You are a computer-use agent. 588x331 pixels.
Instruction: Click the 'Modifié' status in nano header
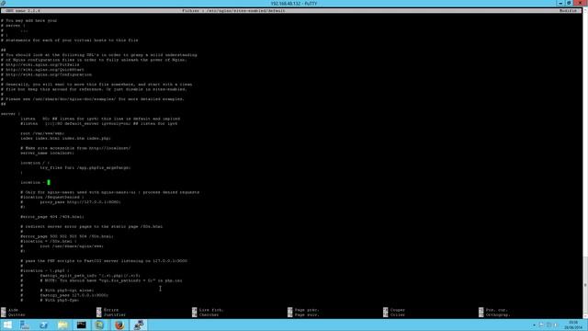pyautogui.click(x=568, y=11)
